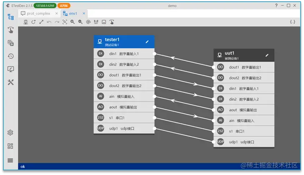Click the rotate target toolbar icon
This screenshot has height=175, width=304.
click(88, 22)
